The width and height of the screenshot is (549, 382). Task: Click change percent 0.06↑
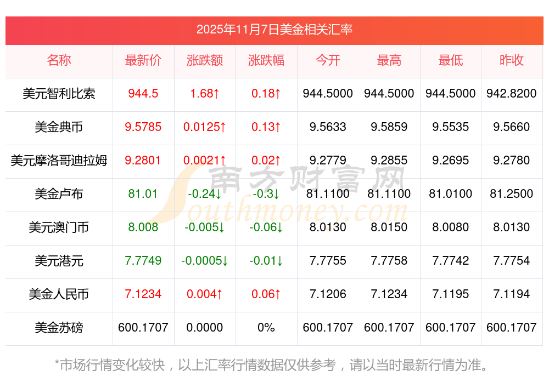click(266, 294)
